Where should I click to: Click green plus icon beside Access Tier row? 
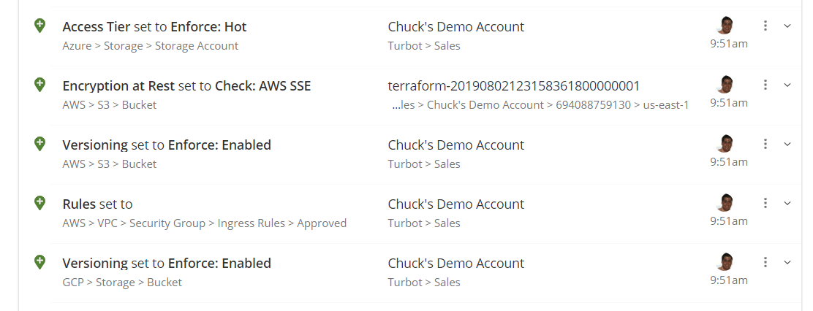[x=40, y=26]
